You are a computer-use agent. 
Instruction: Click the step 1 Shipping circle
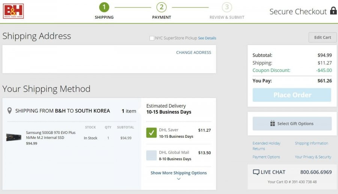[104, 7]
